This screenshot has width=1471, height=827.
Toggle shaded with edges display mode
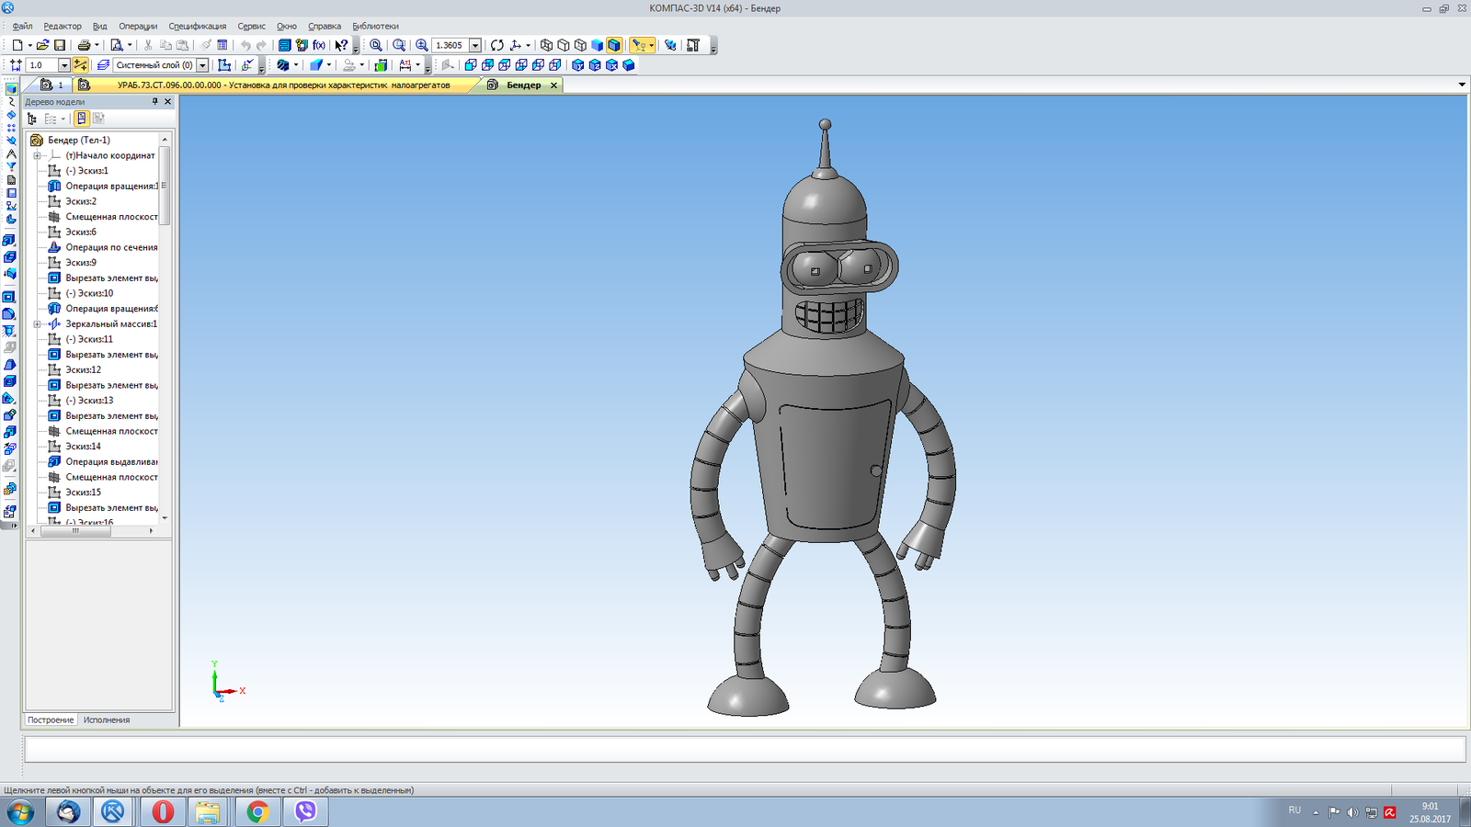pyautogui.click(x=614, y=45)
